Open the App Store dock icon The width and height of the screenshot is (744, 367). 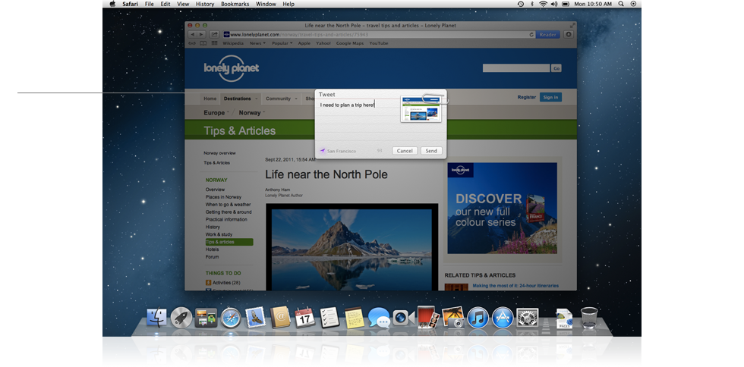tap(503, 318)
